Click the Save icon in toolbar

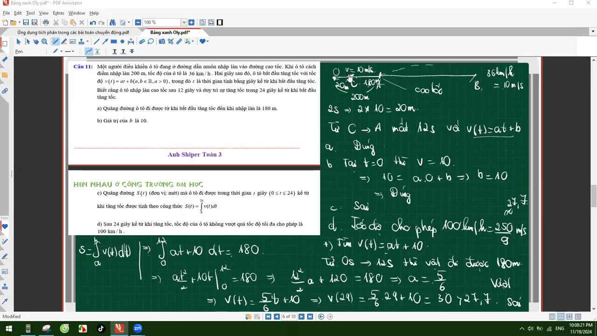(26, 22)
